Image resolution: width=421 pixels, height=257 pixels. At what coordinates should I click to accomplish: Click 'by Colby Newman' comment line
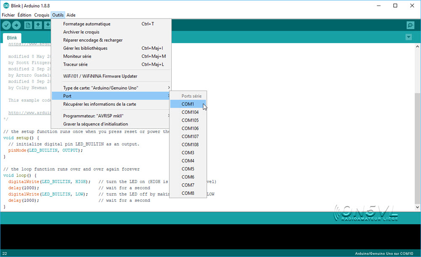click(x=27, y=88)
